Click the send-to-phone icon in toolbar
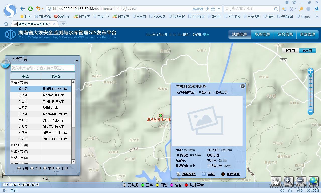This screenshot has width=321, height=193. pos(284,9)
